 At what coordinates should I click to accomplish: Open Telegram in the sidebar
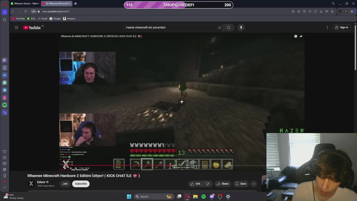pyautogui.click(x=4, y=90)
